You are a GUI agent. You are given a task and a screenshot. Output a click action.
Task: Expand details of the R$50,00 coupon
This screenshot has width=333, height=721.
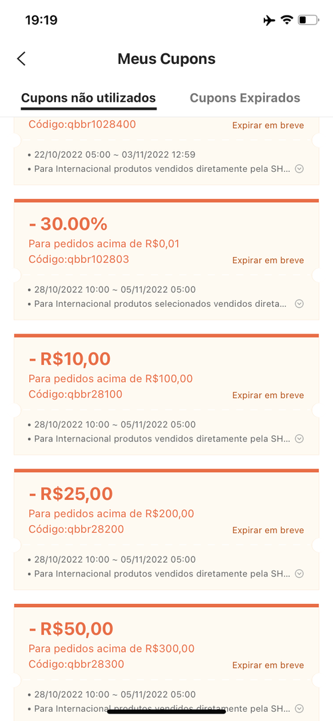tap(299, 708)
